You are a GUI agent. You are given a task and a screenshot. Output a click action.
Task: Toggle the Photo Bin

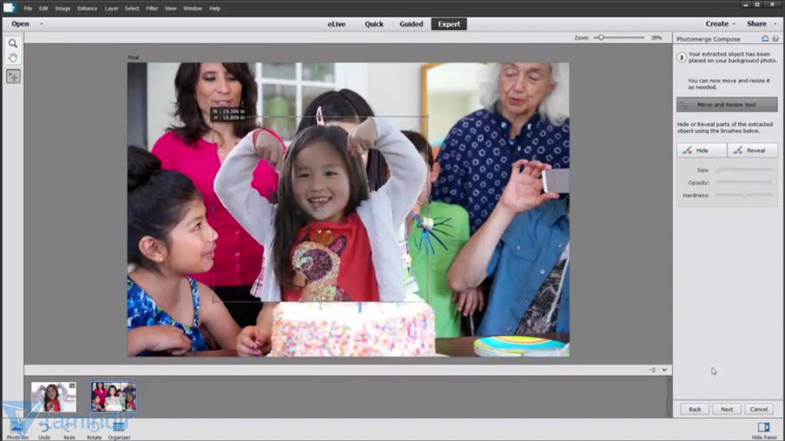click(x=17, y=428)
